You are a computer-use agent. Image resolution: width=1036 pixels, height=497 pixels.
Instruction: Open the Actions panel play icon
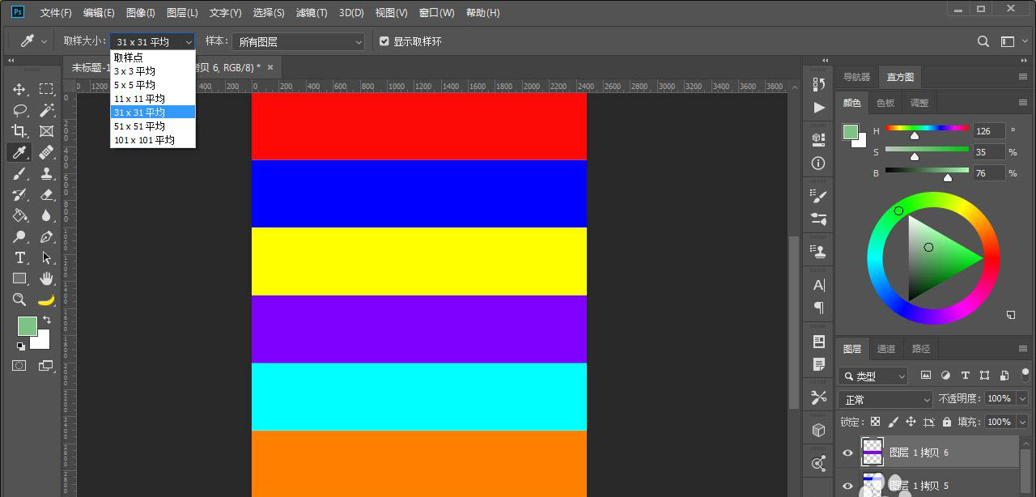(x=818, y=107)
